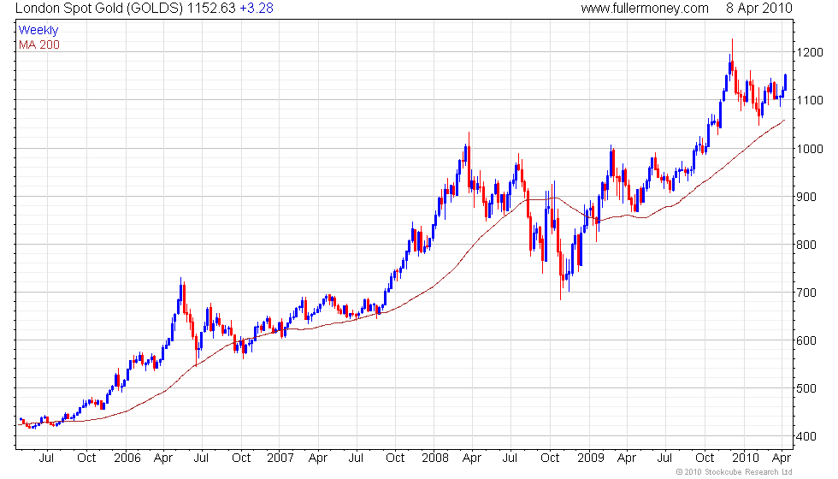
Task: Click the 2008 year label on time axis
Action: [x=435, y=458]
